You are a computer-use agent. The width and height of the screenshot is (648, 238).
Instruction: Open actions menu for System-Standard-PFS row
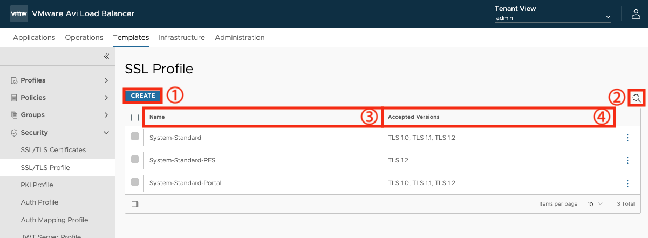pyautogui.click(x=627, y=160)
